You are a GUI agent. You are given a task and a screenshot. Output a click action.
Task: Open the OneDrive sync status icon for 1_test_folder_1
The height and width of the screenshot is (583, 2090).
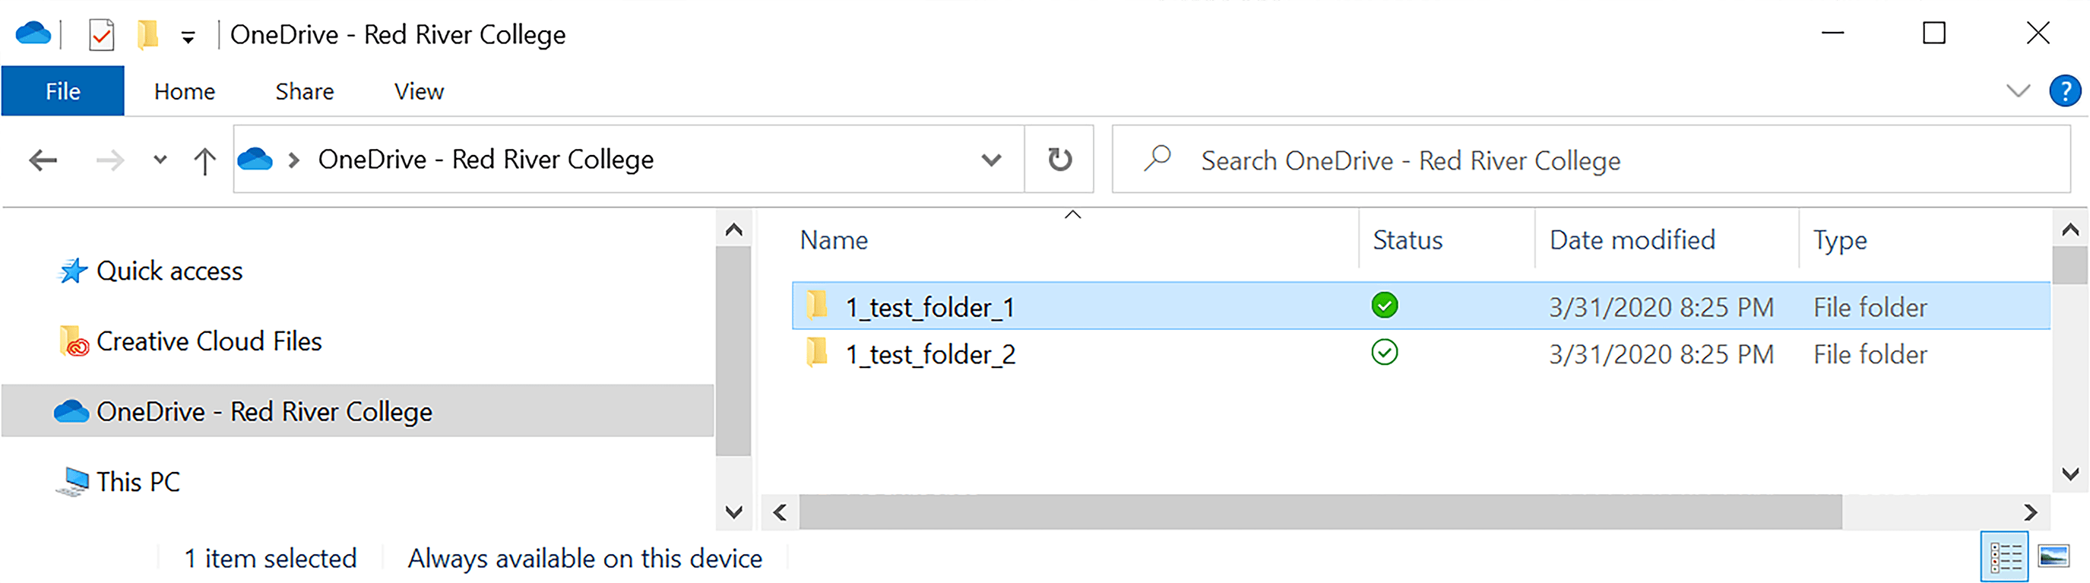tap(1385, 306)
